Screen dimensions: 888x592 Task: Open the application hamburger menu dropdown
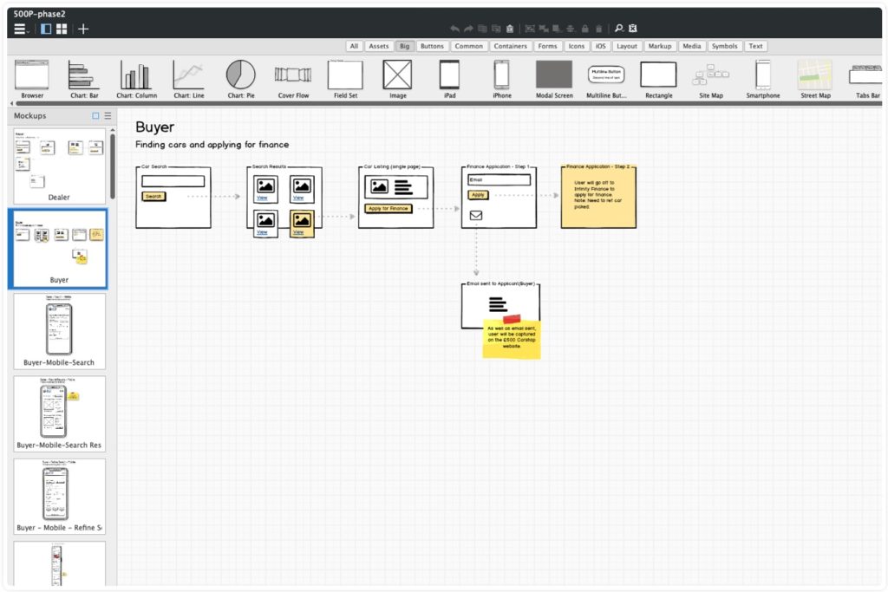[x=19, y=28]
